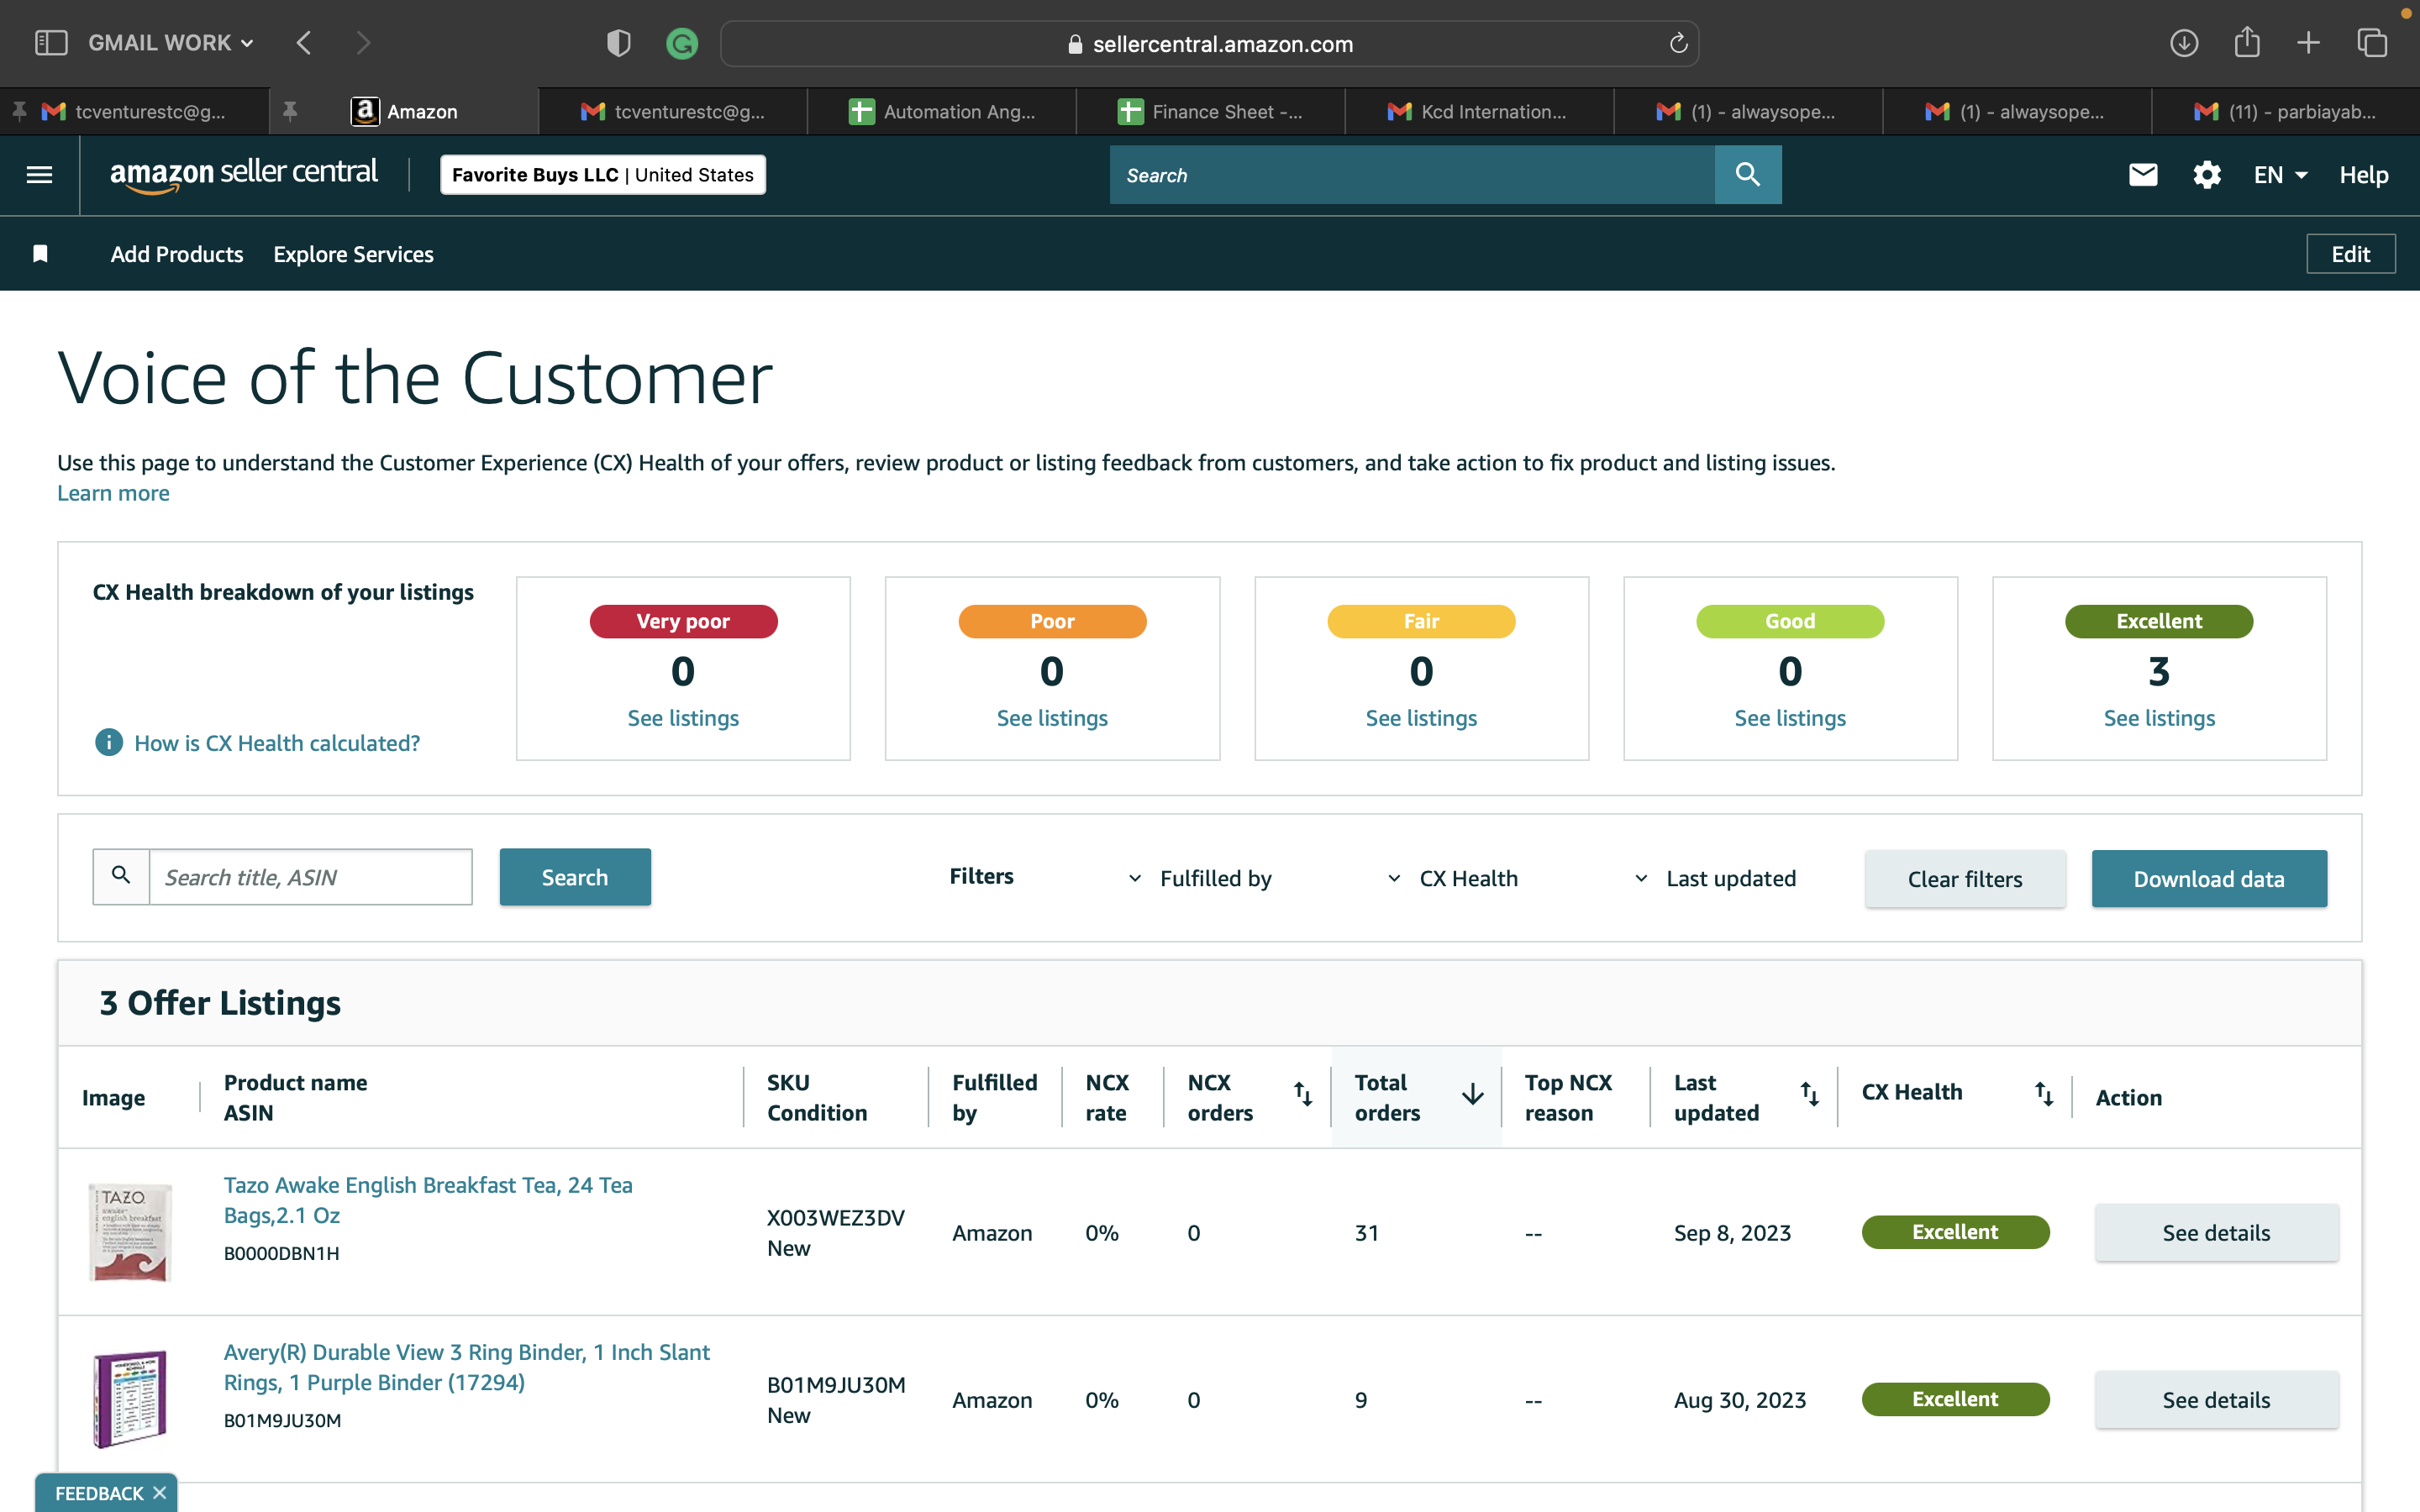Expand the Last updated filter
The width and height of the screenshot is (2420, 1512).
[x=1715, y=878]
